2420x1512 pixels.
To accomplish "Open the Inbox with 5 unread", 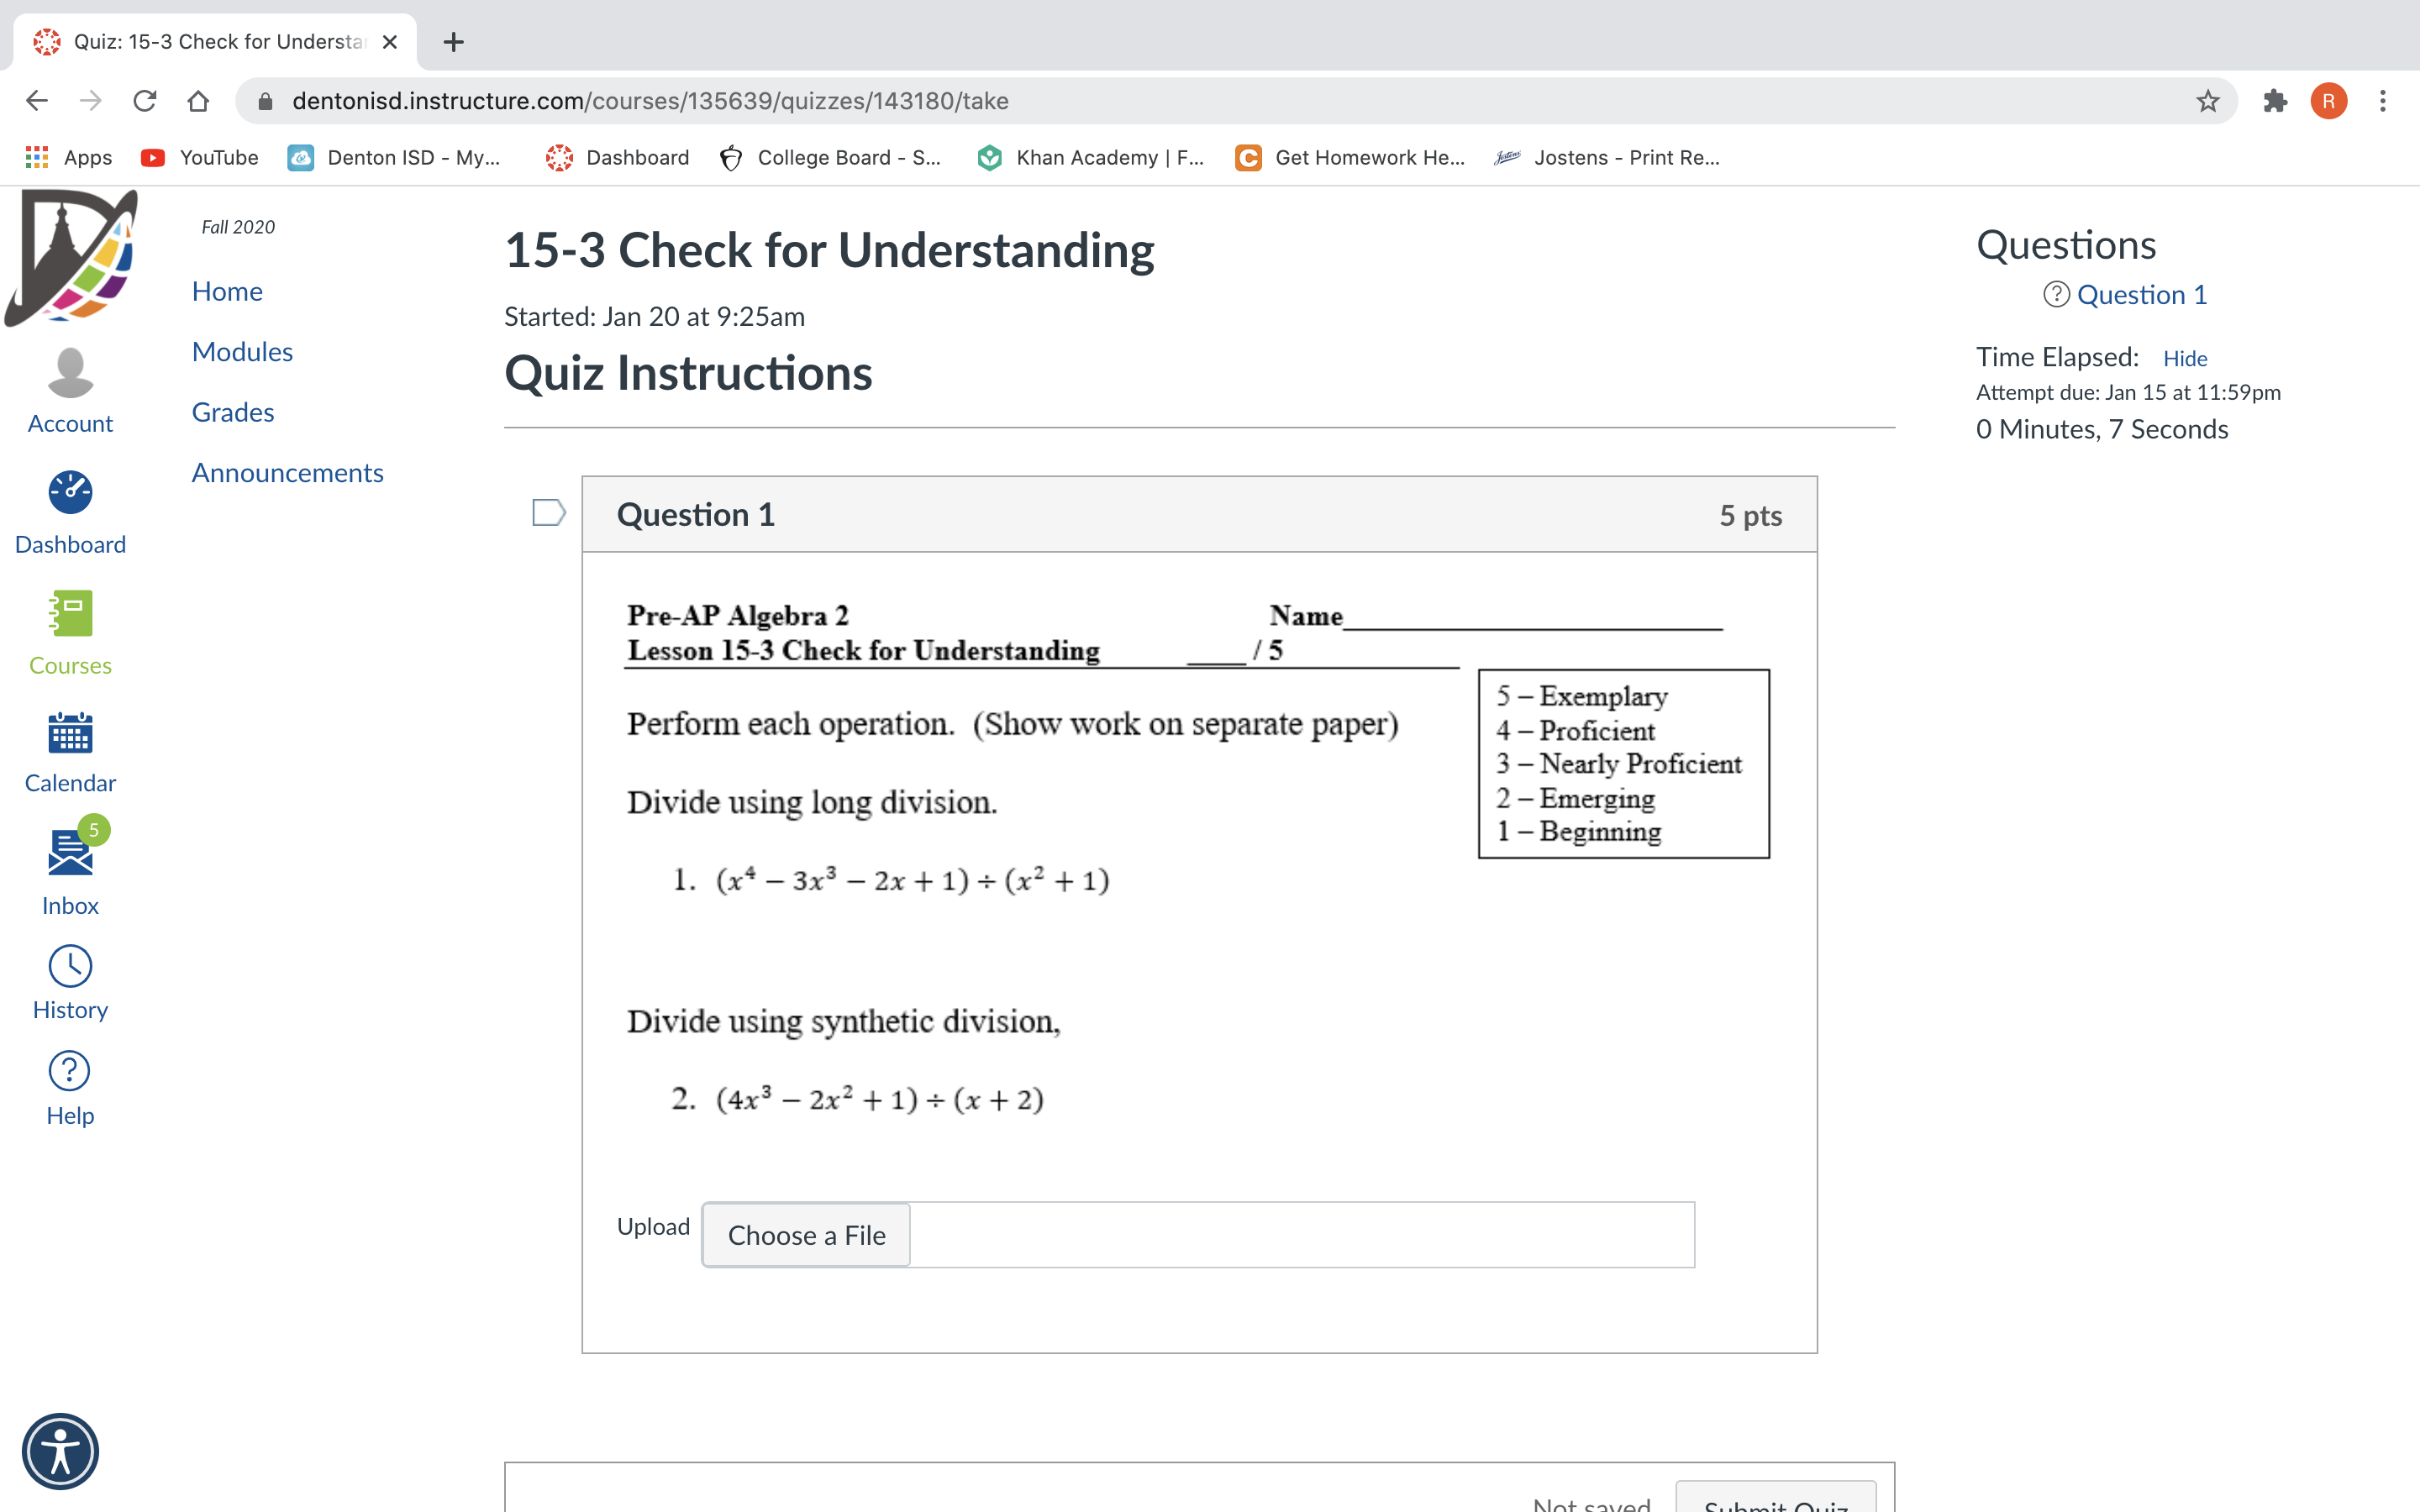I will (70, 853).
